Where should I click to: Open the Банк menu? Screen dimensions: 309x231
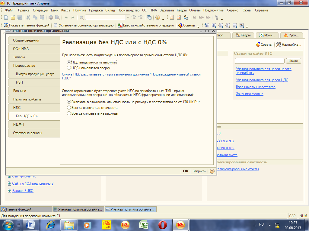[55, 10]
